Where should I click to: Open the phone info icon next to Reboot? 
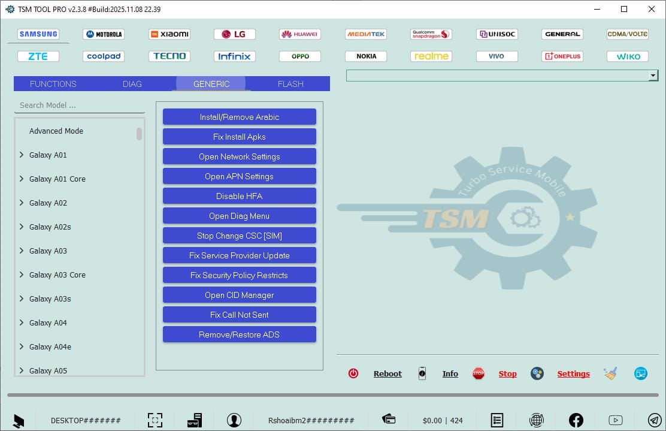tap(422, 373)
